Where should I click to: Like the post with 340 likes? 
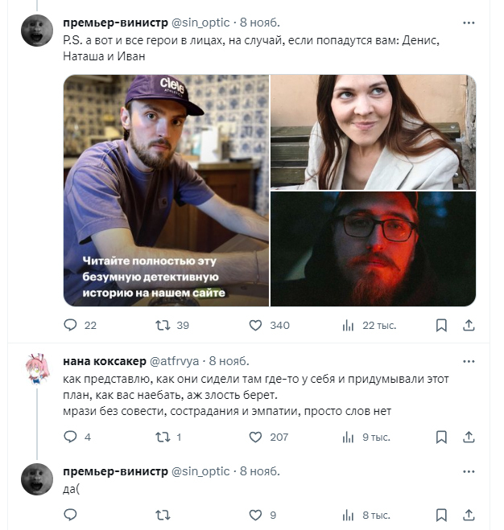[x=255, y=326]
